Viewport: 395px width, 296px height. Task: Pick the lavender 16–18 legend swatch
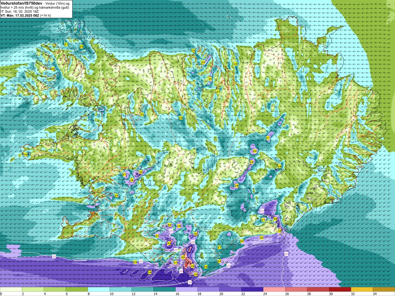click(186, 290)
